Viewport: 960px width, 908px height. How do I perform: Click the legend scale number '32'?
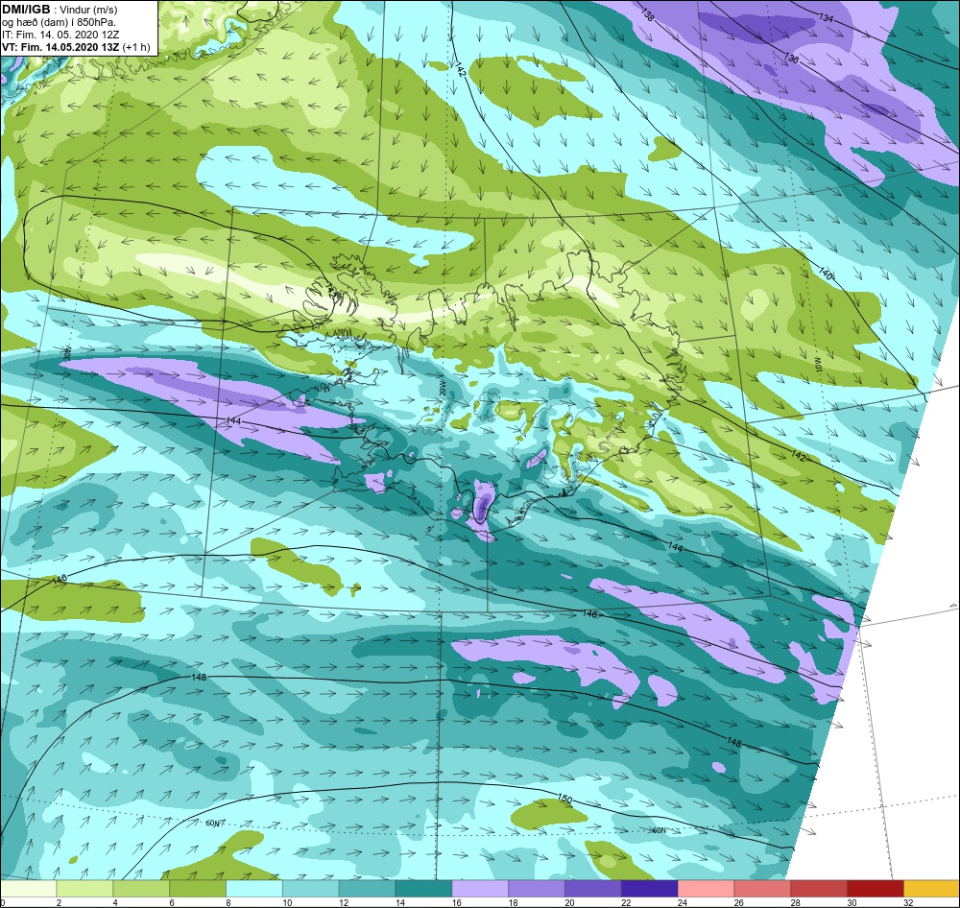pos(908,902)
